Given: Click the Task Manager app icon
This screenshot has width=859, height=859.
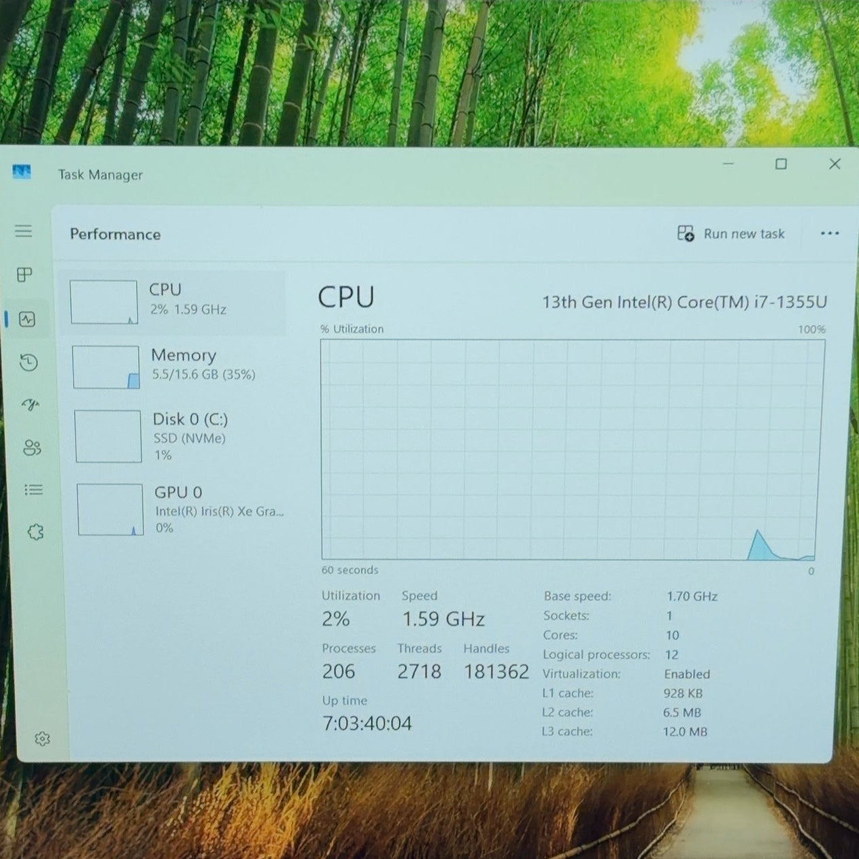Looking at the screenshot, I should [x=22, y=172].
